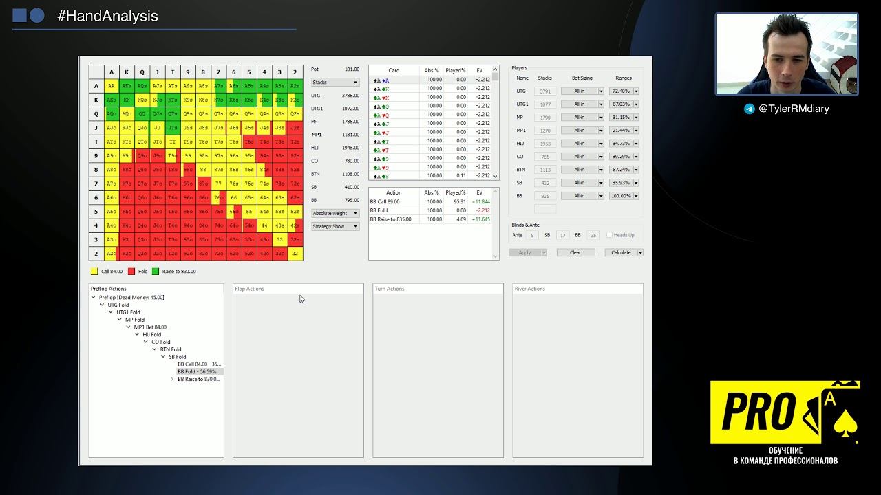Click the card list scroll-up arrow
This screenshot has width=881, height=495.
[496, 70]
